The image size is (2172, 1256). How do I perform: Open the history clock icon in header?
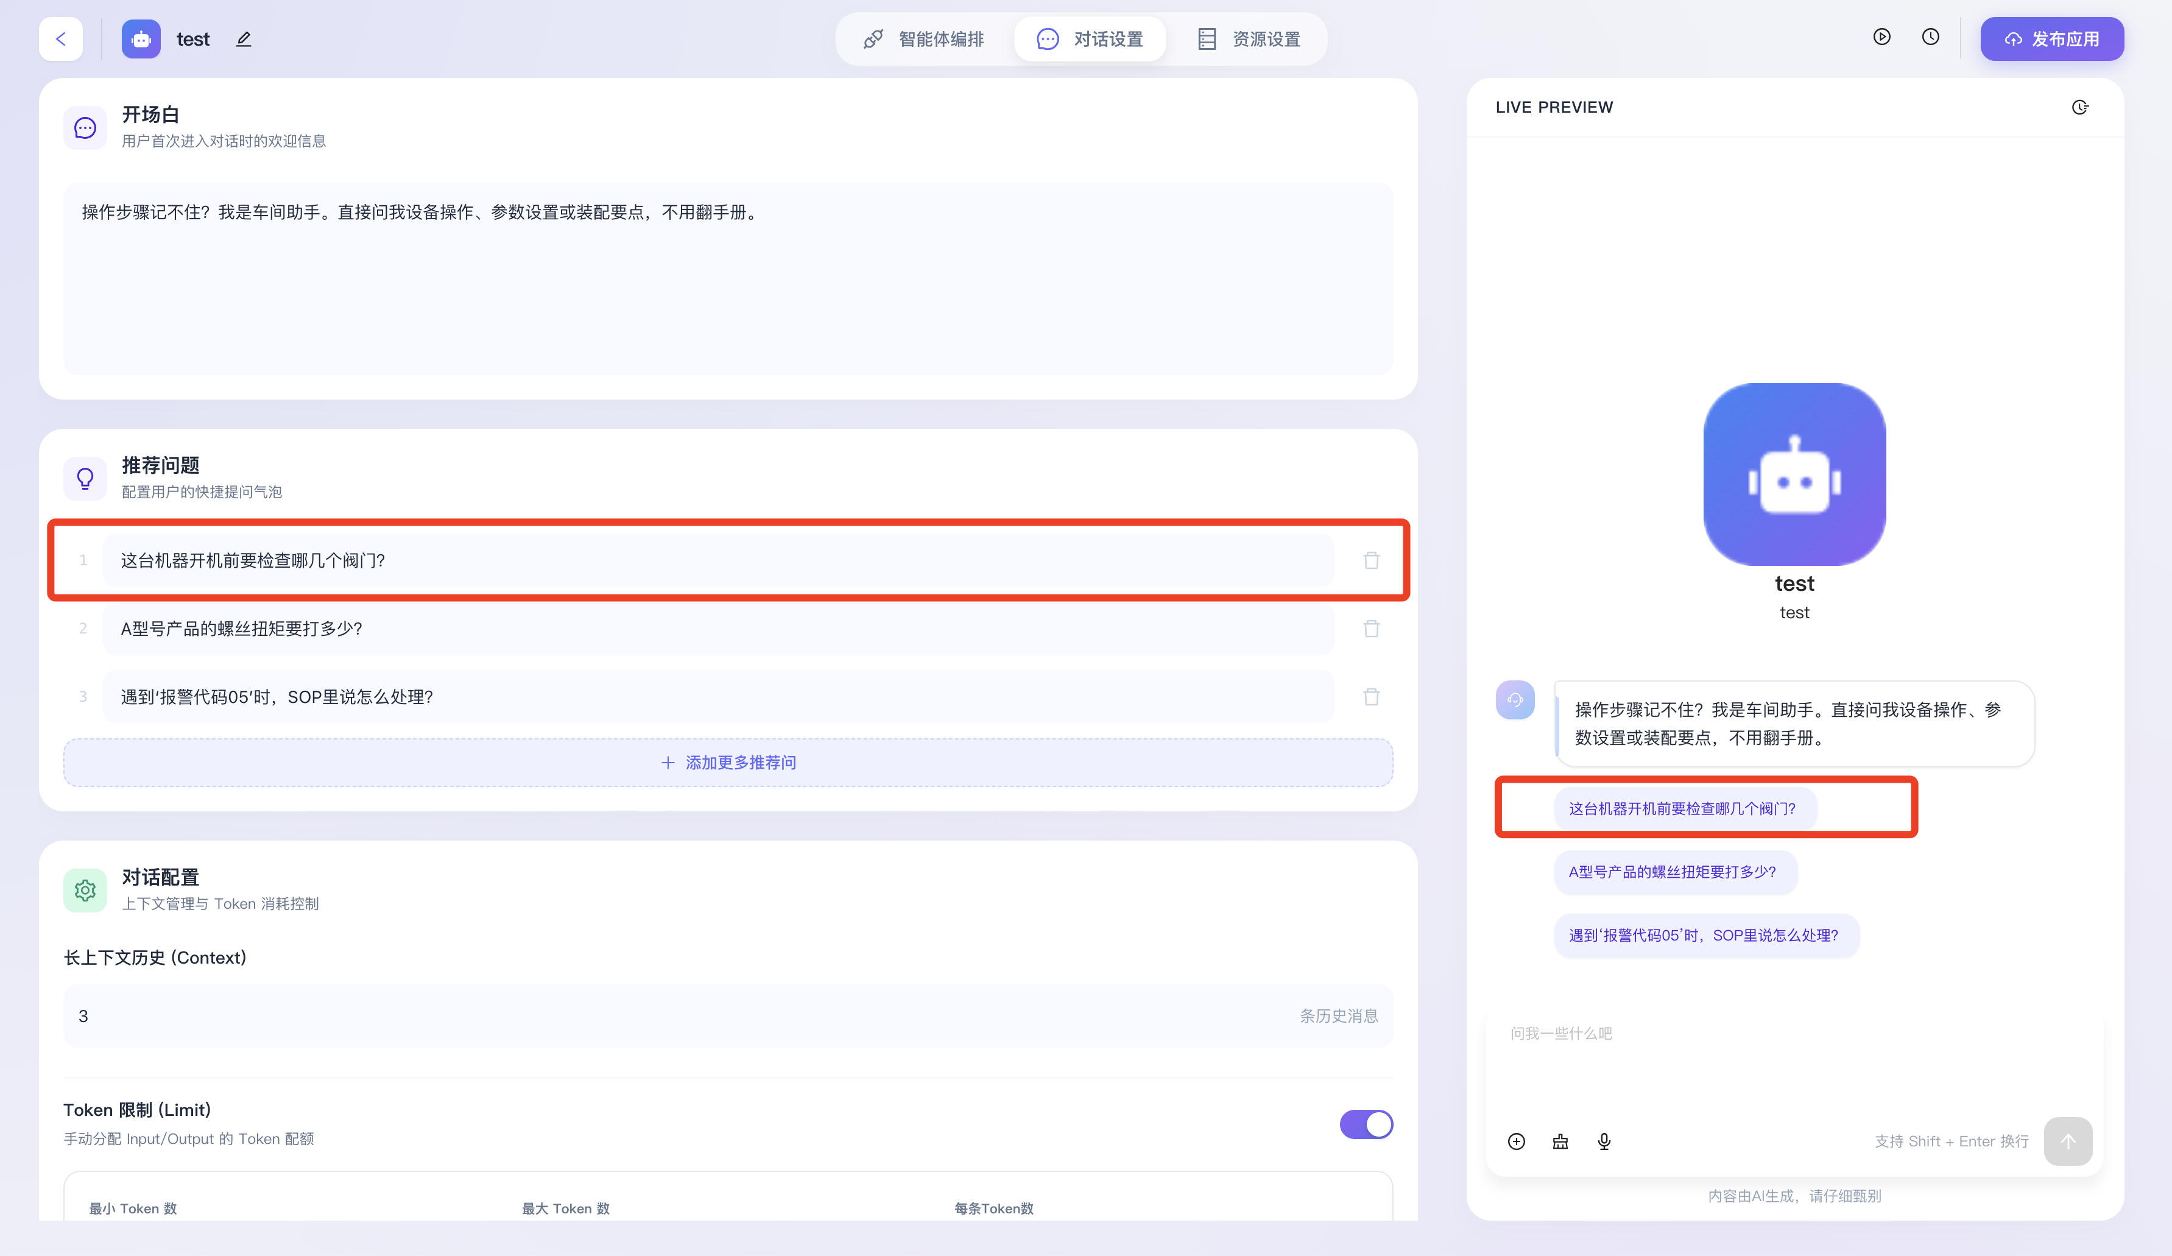pyautogui.click(x=1931, y=37)
